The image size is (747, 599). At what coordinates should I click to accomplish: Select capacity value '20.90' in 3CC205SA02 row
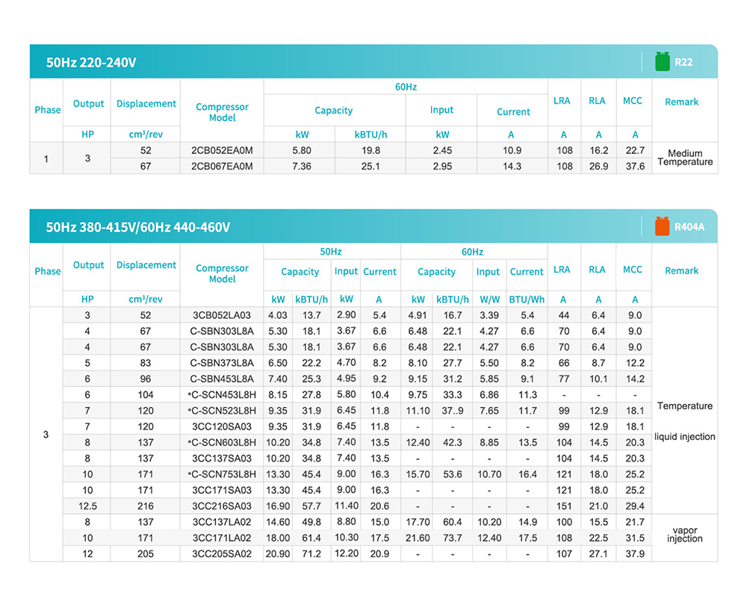pos(278,553)
